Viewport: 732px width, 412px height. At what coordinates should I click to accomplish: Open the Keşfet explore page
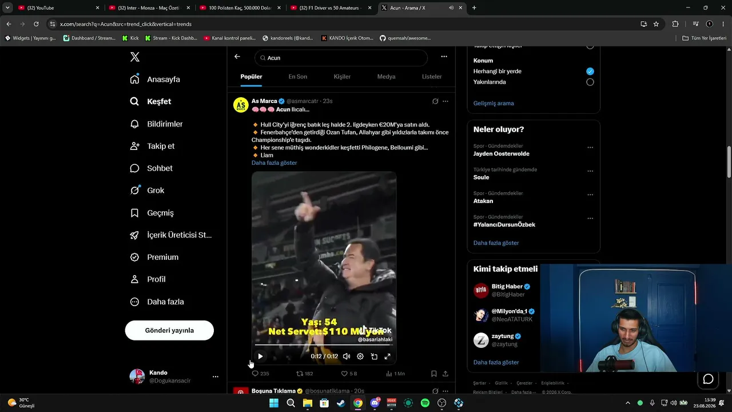(151, 101)
